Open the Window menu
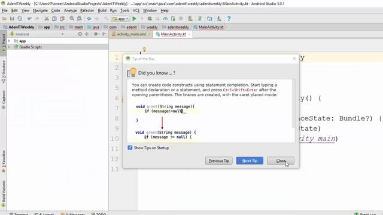Screen dimensions: 383x215 coord(150,11)
